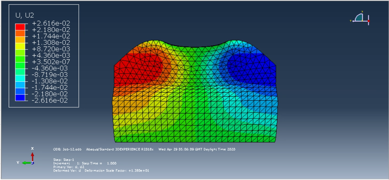Screen dimensions: 389x180
Task: Click legend minimum value -2.616e-02
Action: pos(50,101)
